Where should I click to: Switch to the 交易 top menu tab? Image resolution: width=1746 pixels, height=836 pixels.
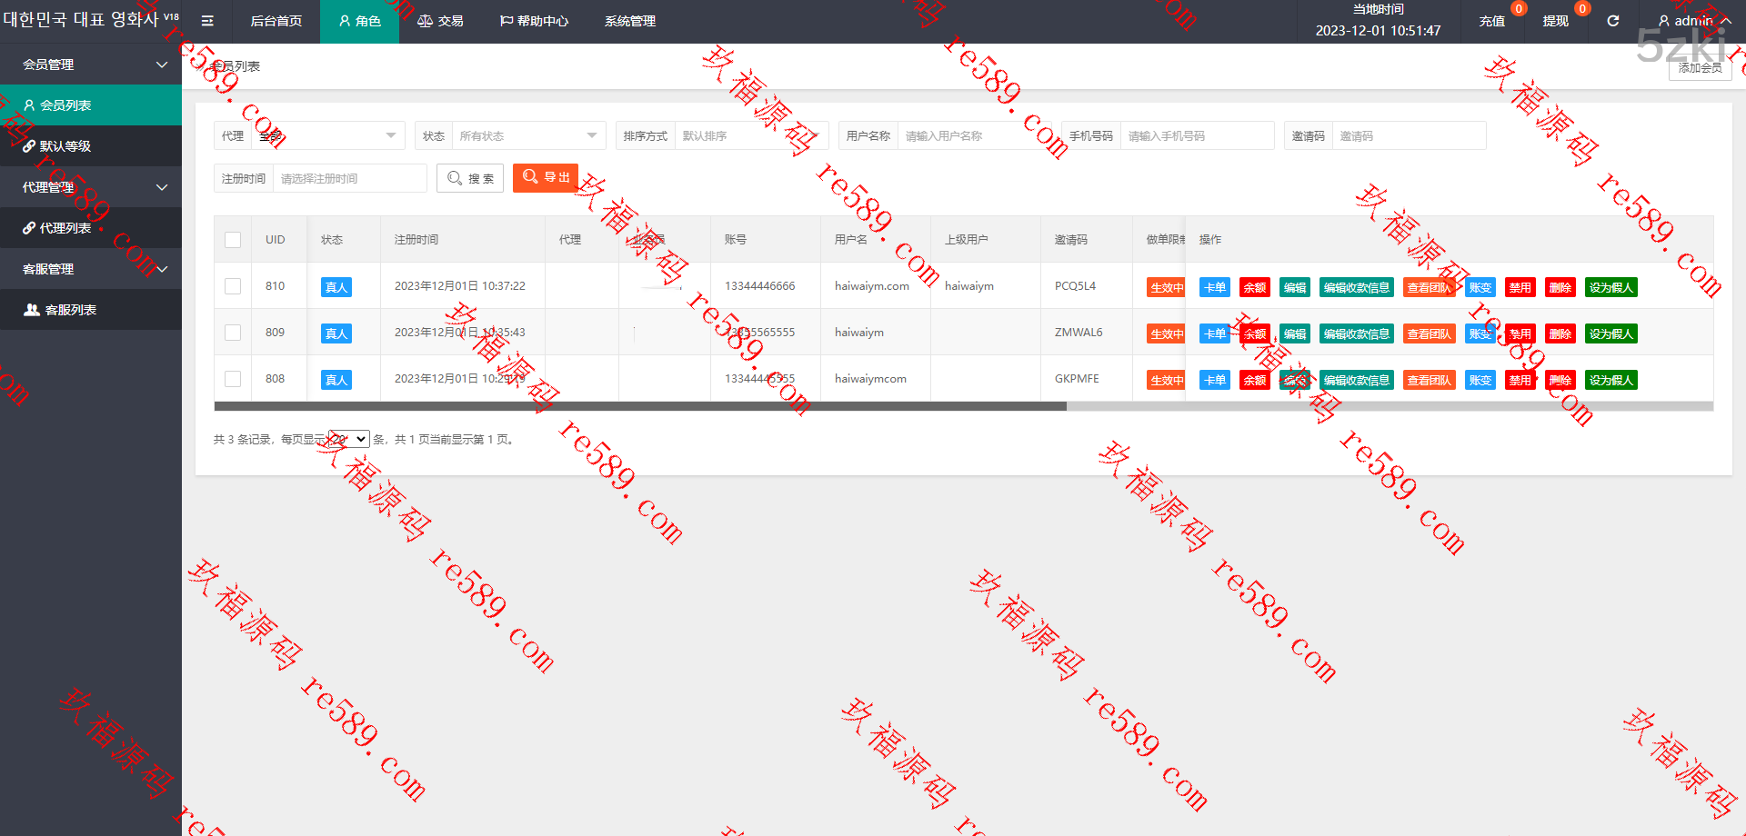coord(440,21)
